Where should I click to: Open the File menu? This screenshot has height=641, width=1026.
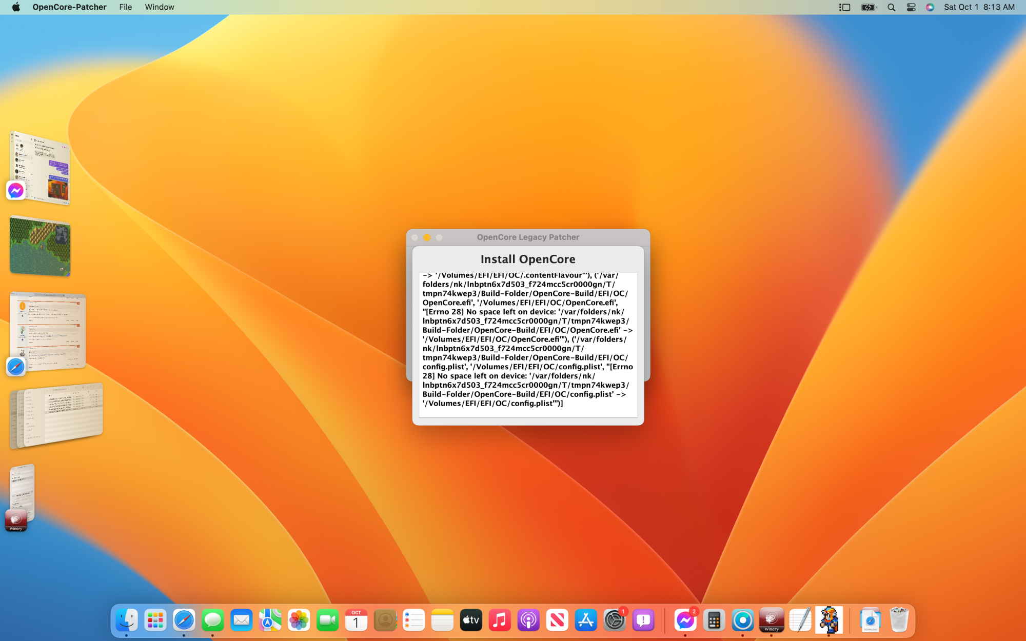pos(125,7)
